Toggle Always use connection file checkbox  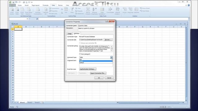[x=80, y=43]
